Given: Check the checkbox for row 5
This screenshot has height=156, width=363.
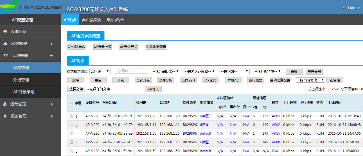Looking at the screenshot, I should click(x=72, y=151).
